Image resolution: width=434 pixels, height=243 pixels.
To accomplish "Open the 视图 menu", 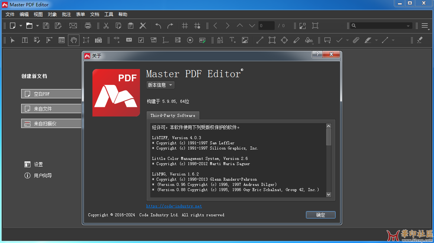I will (x=38, y=14).
